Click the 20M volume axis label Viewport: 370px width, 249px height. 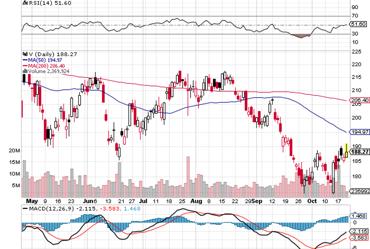click(14, 151)
